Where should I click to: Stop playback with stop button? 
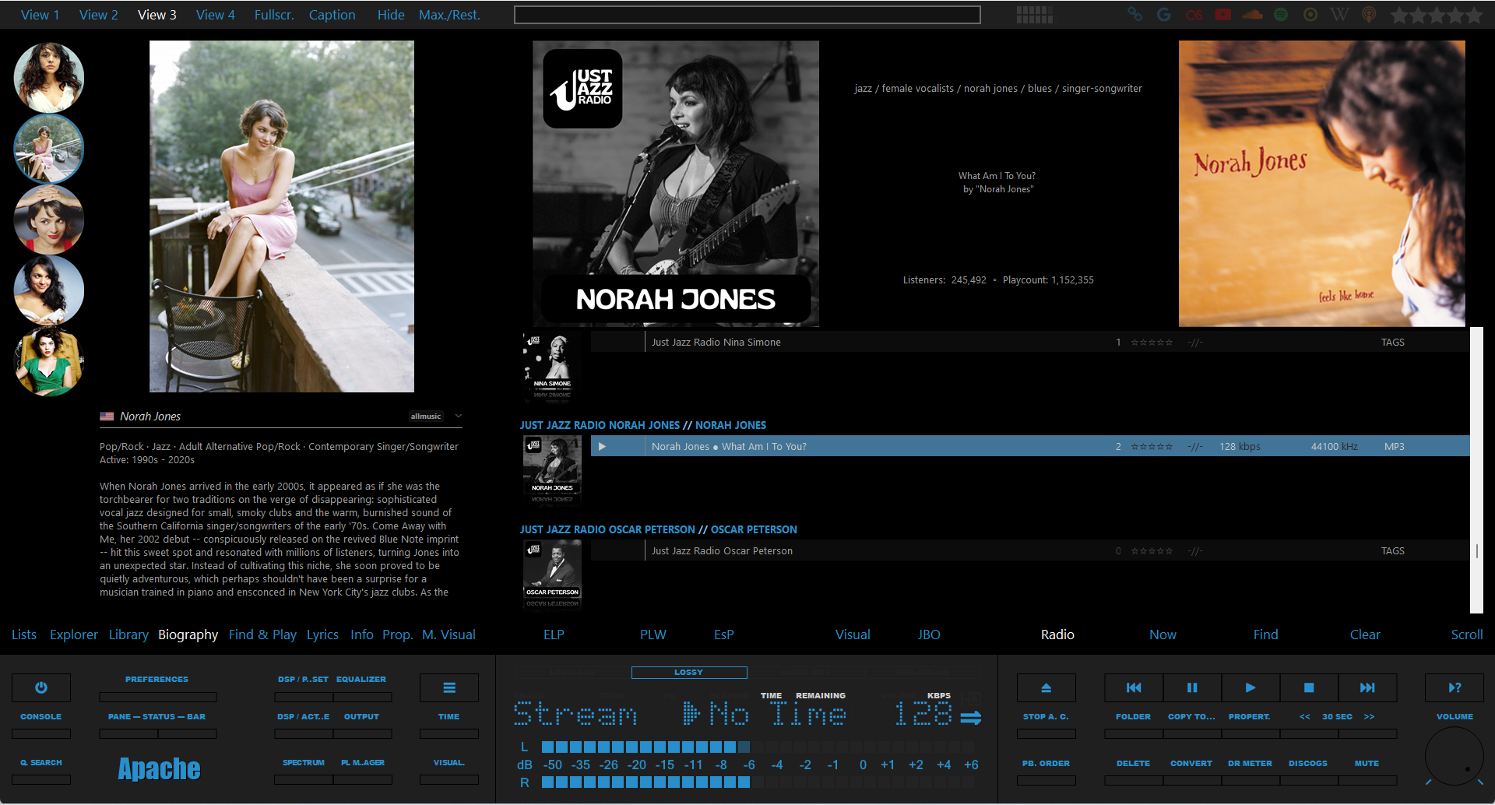[x=1309, y=687]
